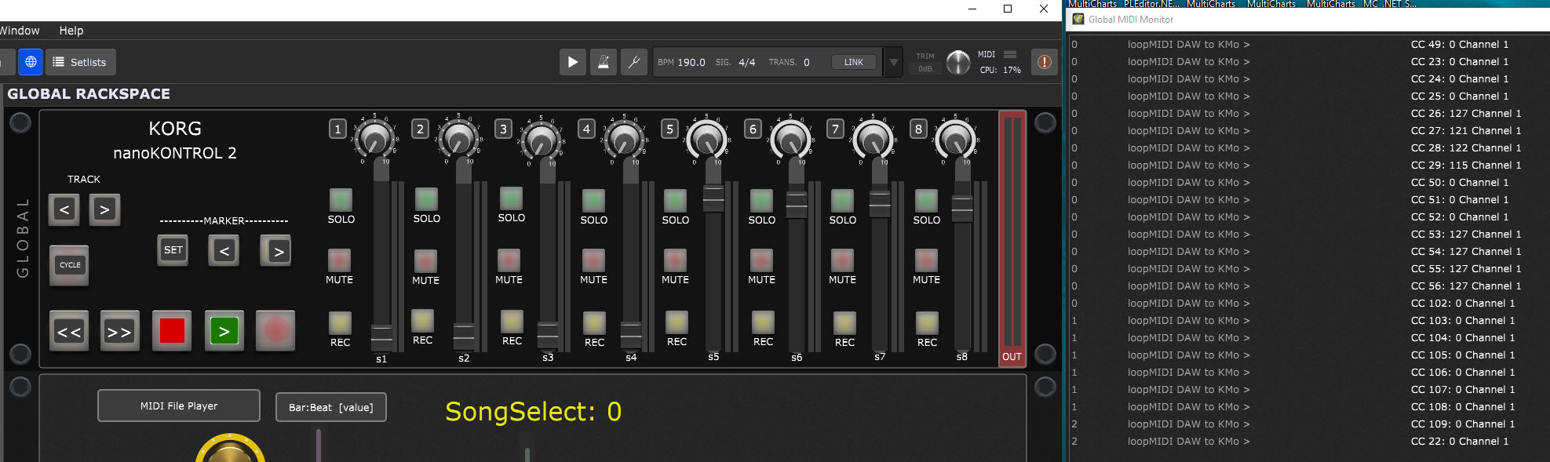This screenshot has height=462, width=1550.
Task: Toggle MUTE on channel 5
Action: [675, 260]
